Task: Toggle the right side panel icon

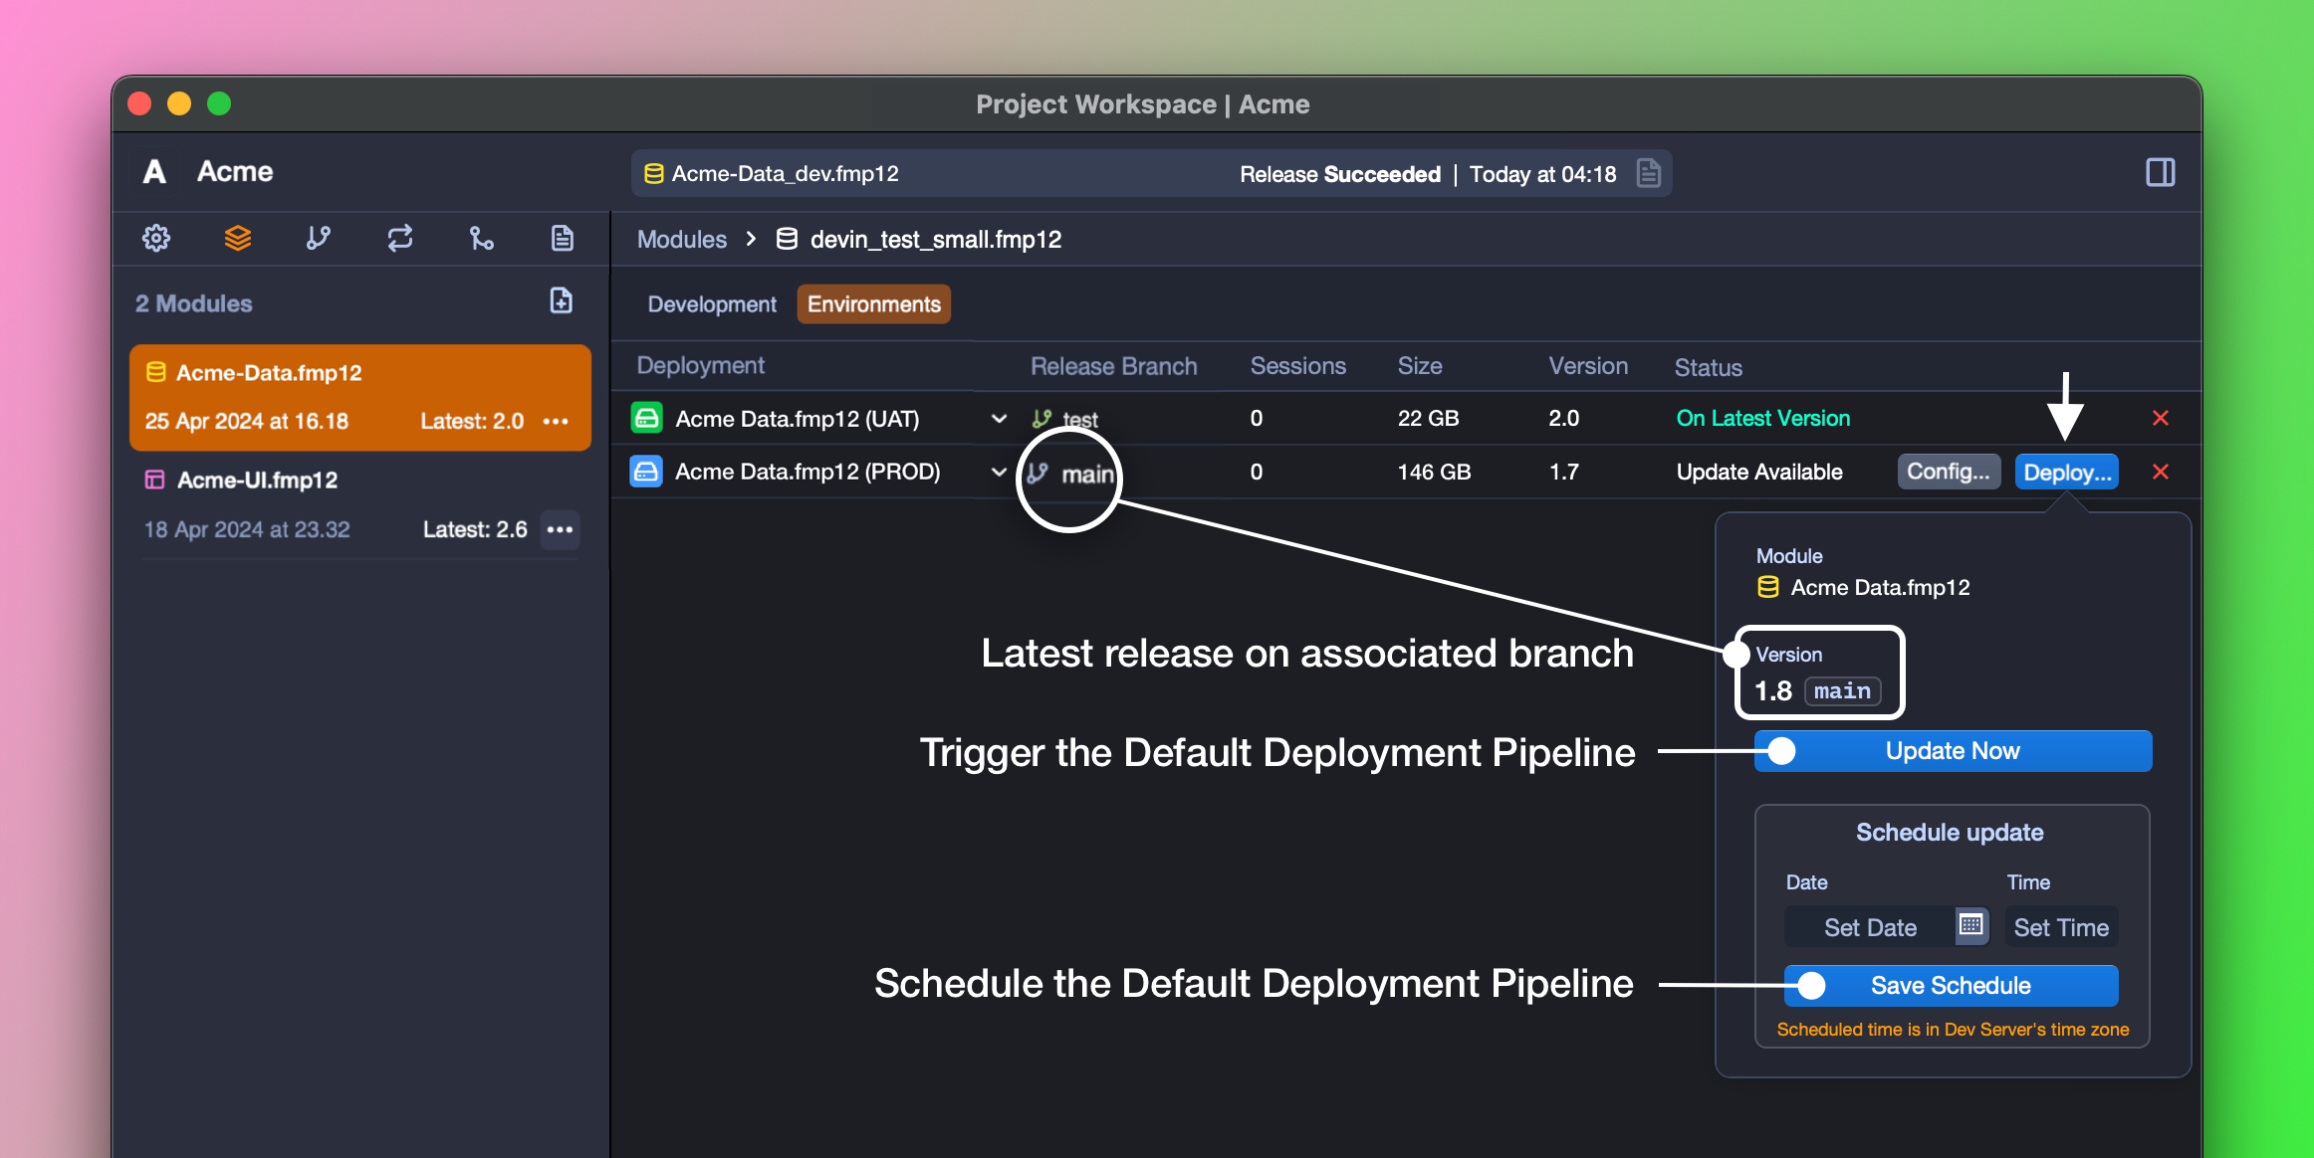Action: 2160,172
